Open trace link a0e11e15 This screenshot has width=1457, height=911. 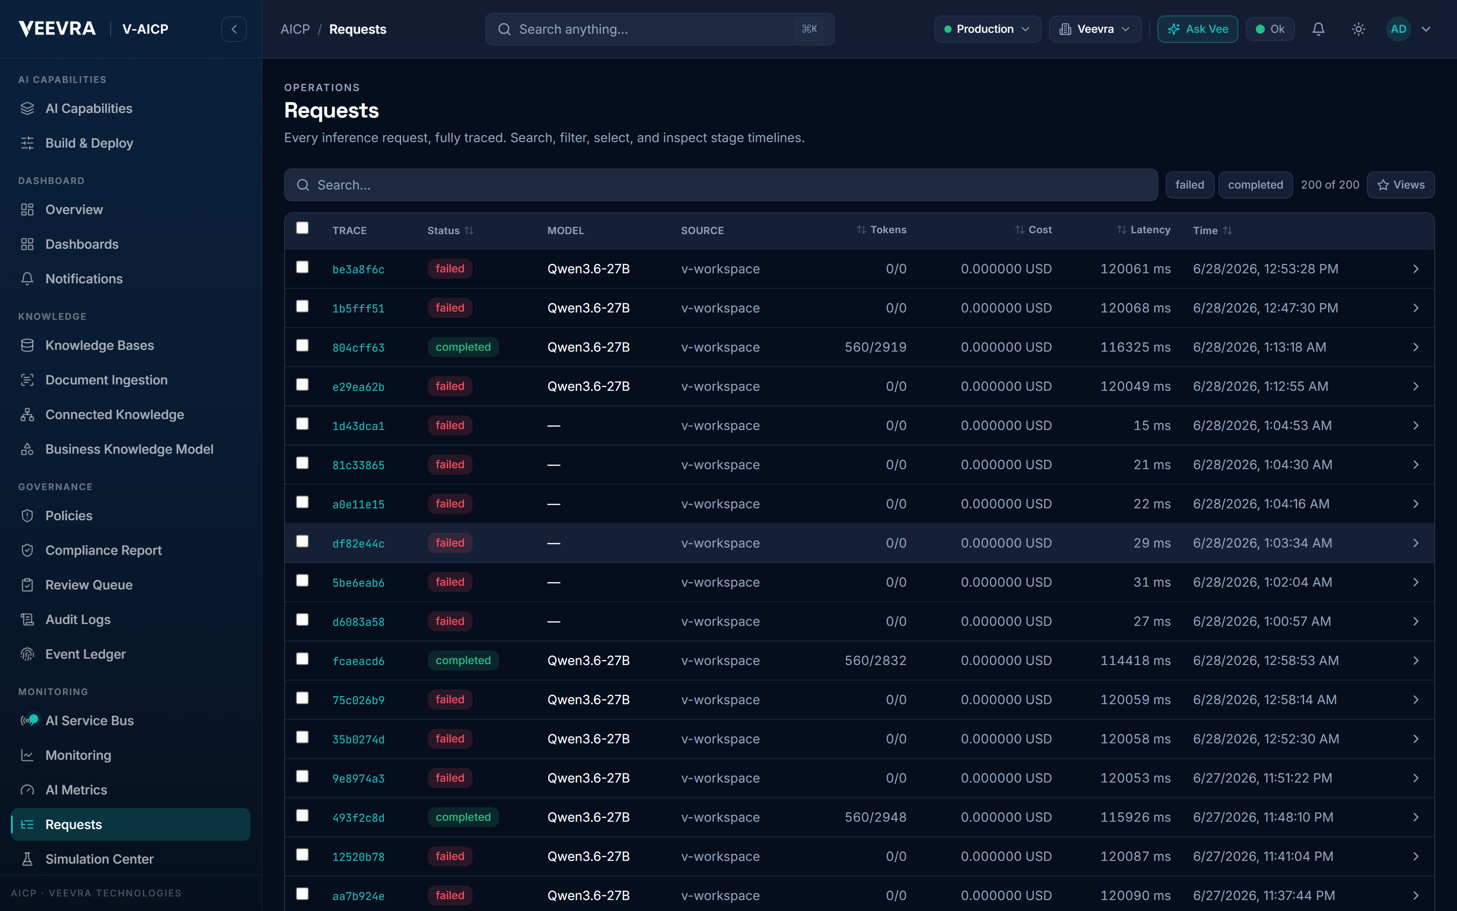coord(358,504)
